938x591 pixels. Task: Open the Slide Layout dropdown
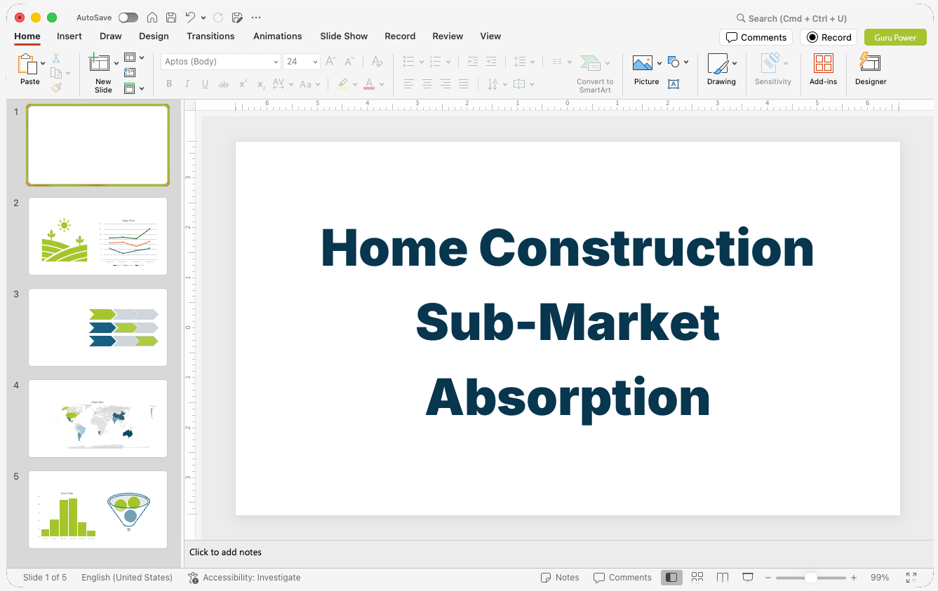tap(134, 57)
